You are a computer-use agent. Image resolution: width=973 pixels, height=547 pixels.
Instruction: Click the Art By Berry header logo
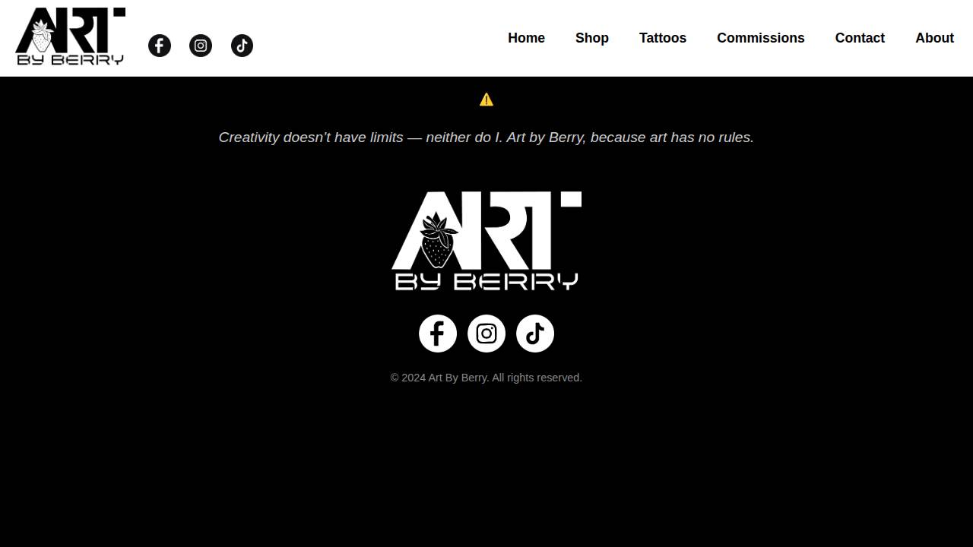pyautogui.click(x=69, y=36)
